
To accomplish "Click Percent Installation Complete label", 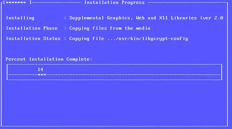I will (x=49, y=59).
